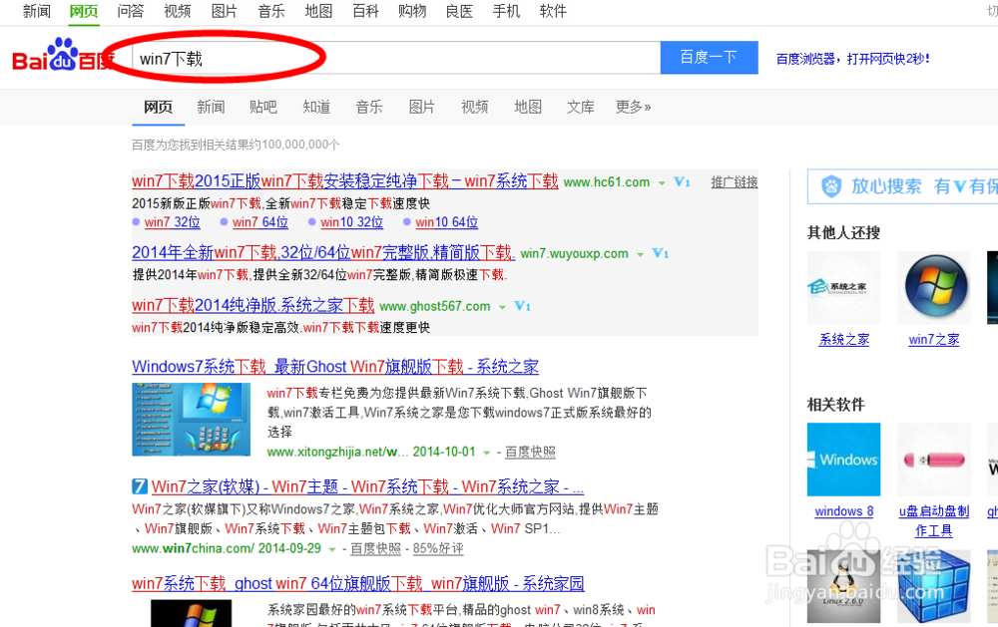Open the blue cube software thumbnail
The width and height of the screenshot is (998, 627).
(934, 586)
